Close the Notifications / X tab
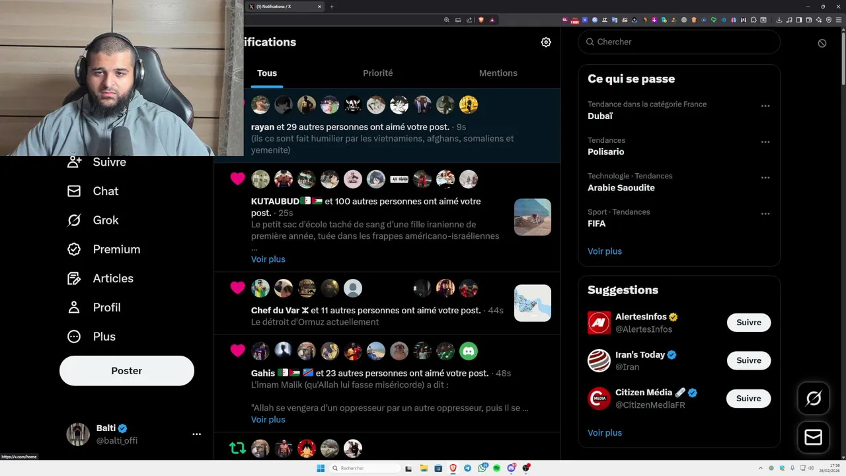Viewport: 846px width, 476px height. [320, 7]
